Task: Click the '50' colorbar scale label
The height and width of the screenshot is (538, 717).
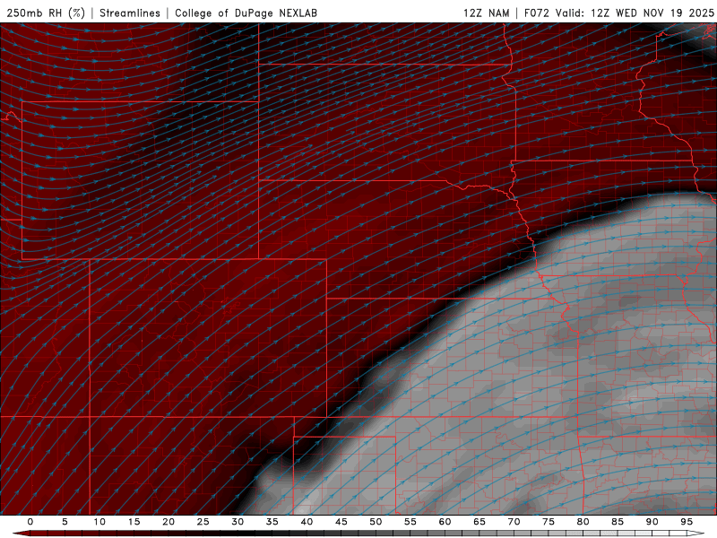Action: [376, 522]
